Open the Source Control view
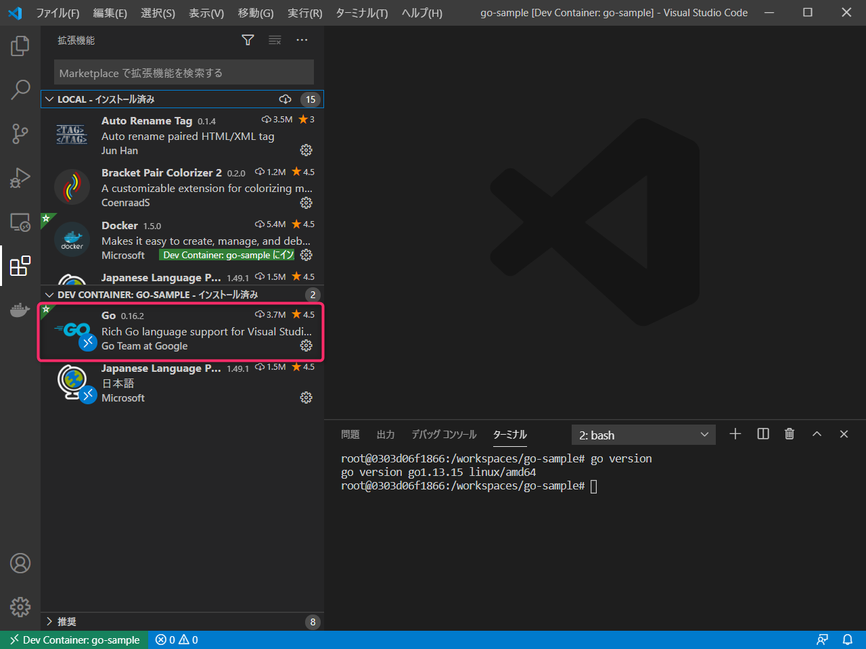 click(20, 134)
